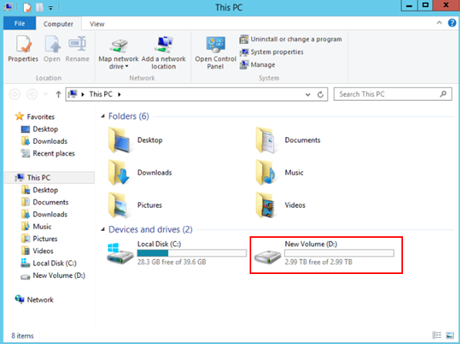
Task: Open the File menu tab
Action: click(x=20, y=23)
